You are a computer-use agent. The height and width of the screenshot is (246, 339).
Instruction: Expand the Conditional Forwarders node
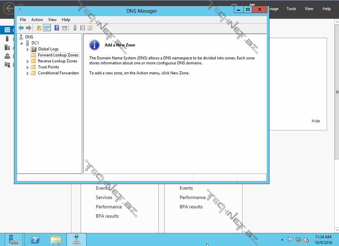point(28,74)
